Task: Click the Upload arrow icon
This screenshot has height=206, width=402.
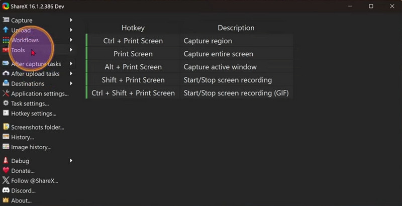Action: 6,30
